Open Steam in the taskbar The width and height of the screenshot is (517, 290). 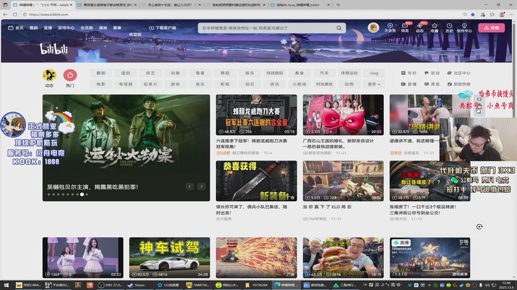(x=136, y=285)
